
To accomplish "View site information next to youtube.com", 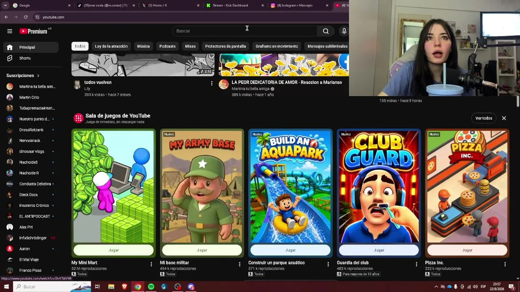I will 37,17.
